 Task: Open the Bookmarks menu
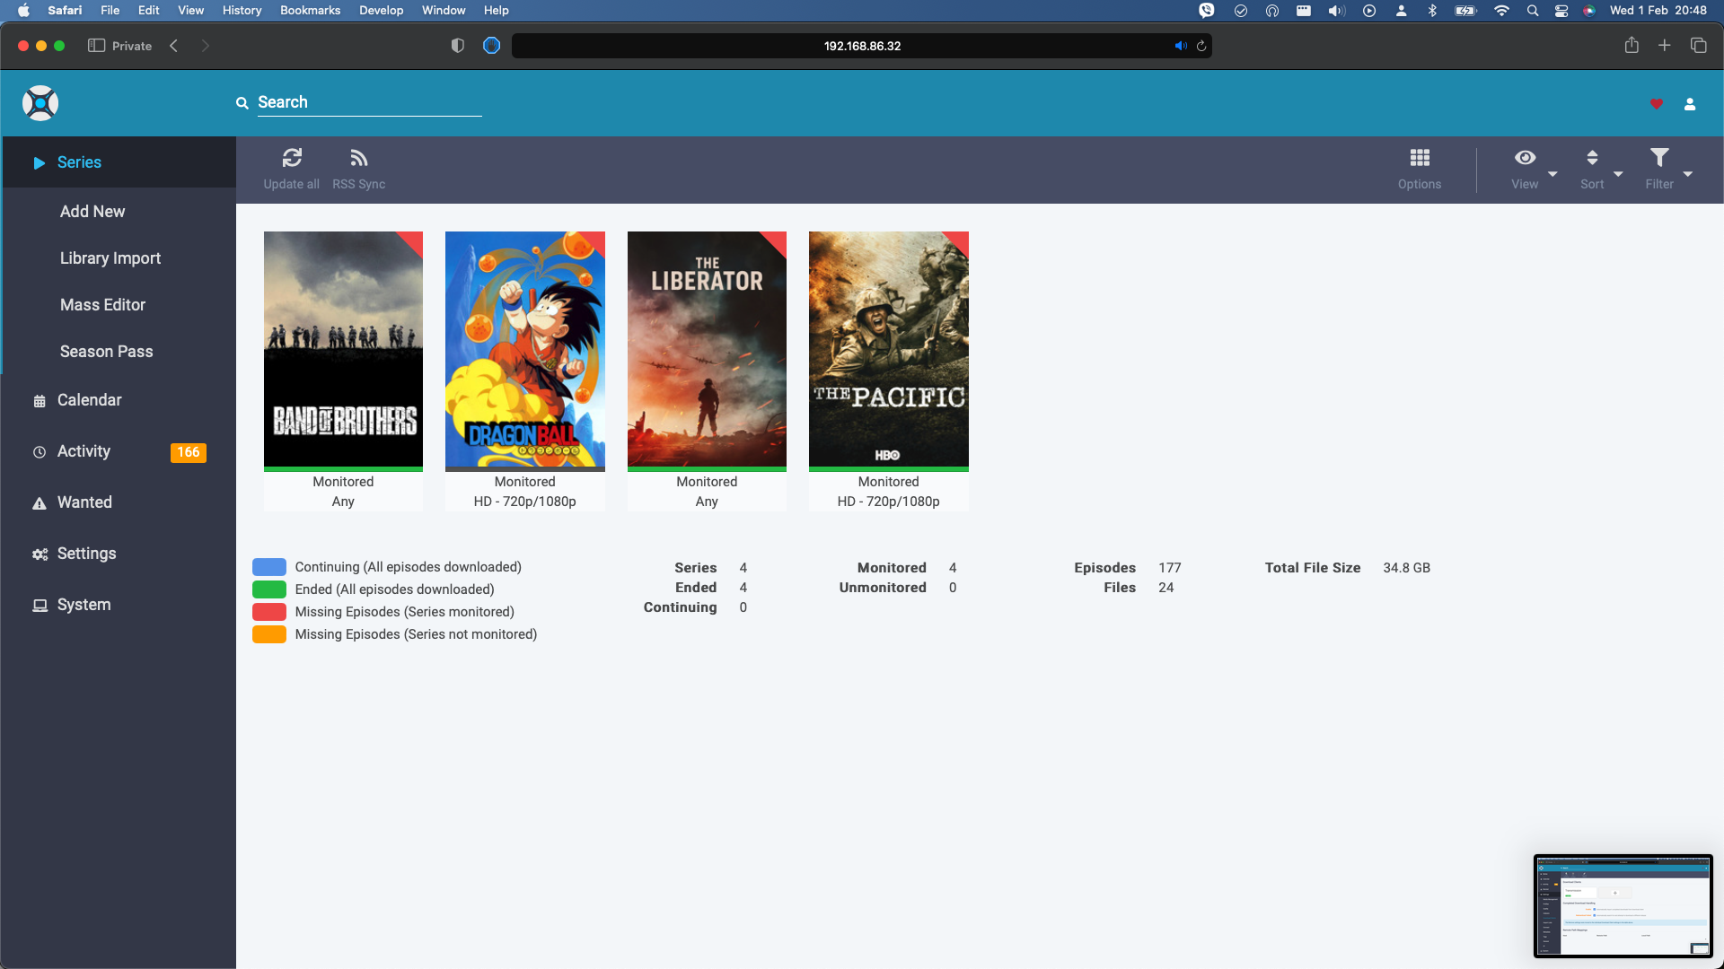coord(310,11)
